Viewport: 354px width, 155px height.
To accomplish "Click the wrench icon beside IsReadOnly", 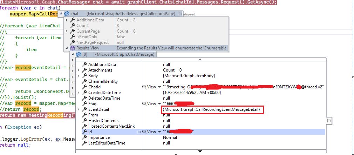I will (x=73, y=36).
